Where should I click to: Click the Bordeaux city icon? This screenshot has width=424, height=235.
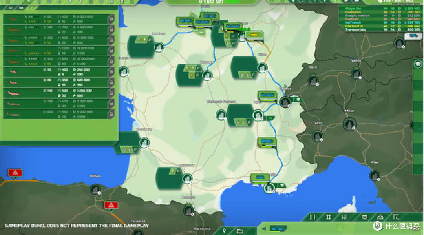pyautogui.click(x=144, y=143)
